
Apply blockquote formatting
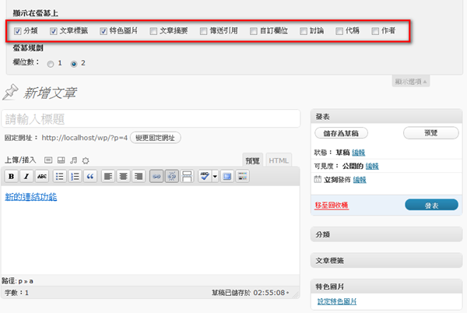click(x=90, y=176)
